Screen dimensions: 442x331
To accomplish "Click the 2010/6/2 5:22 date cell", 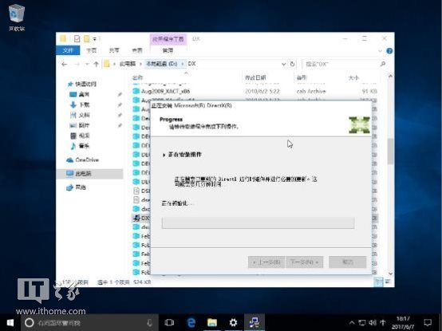I will [x=262, y=91].
